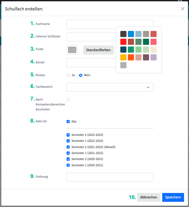
Task: Pick the cream beige swatch
Action: click(x=153, y=50)
